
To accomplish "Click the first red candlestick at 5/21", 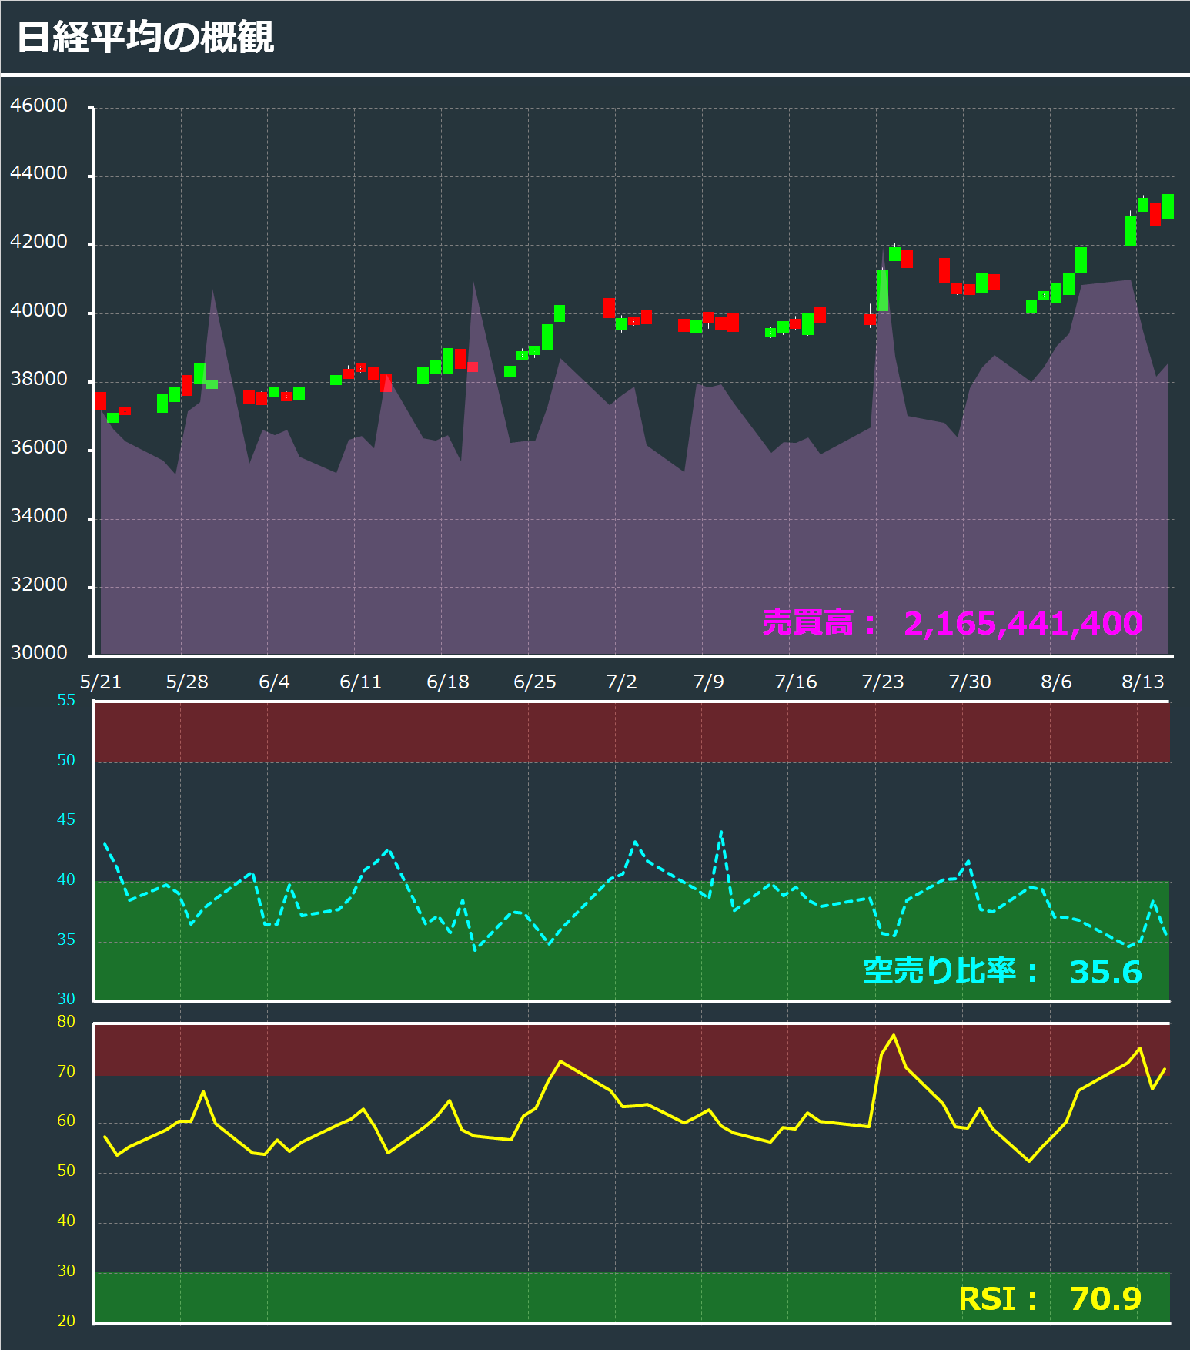I will (100, 400).
